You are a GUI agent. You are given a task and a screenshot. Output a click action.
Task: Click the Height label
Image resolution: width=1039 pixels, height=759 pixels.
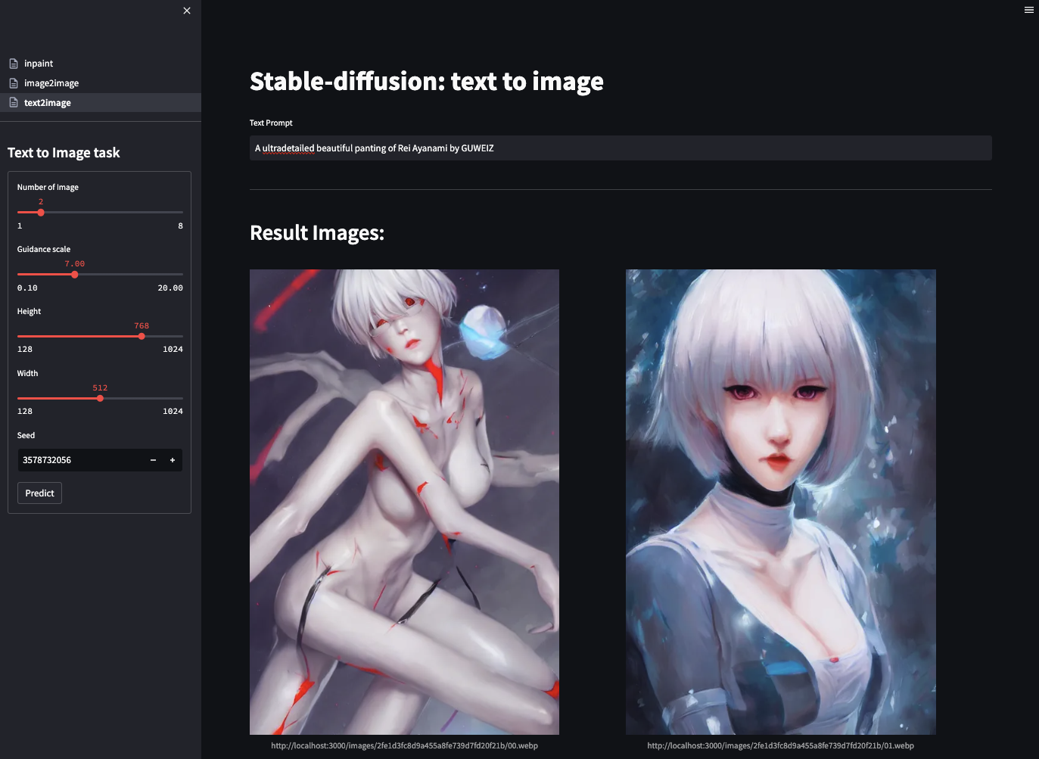tap(29, 311)
